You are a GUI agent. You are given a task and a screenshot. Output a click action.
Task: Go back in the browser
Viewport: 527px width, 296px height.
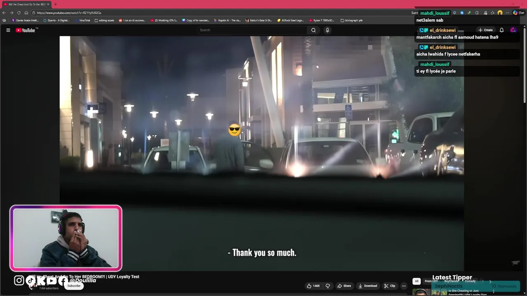[x=4, y=13]
